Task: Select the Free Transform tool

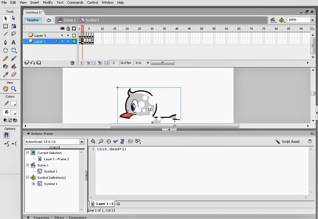Action: tap(5, 26)
